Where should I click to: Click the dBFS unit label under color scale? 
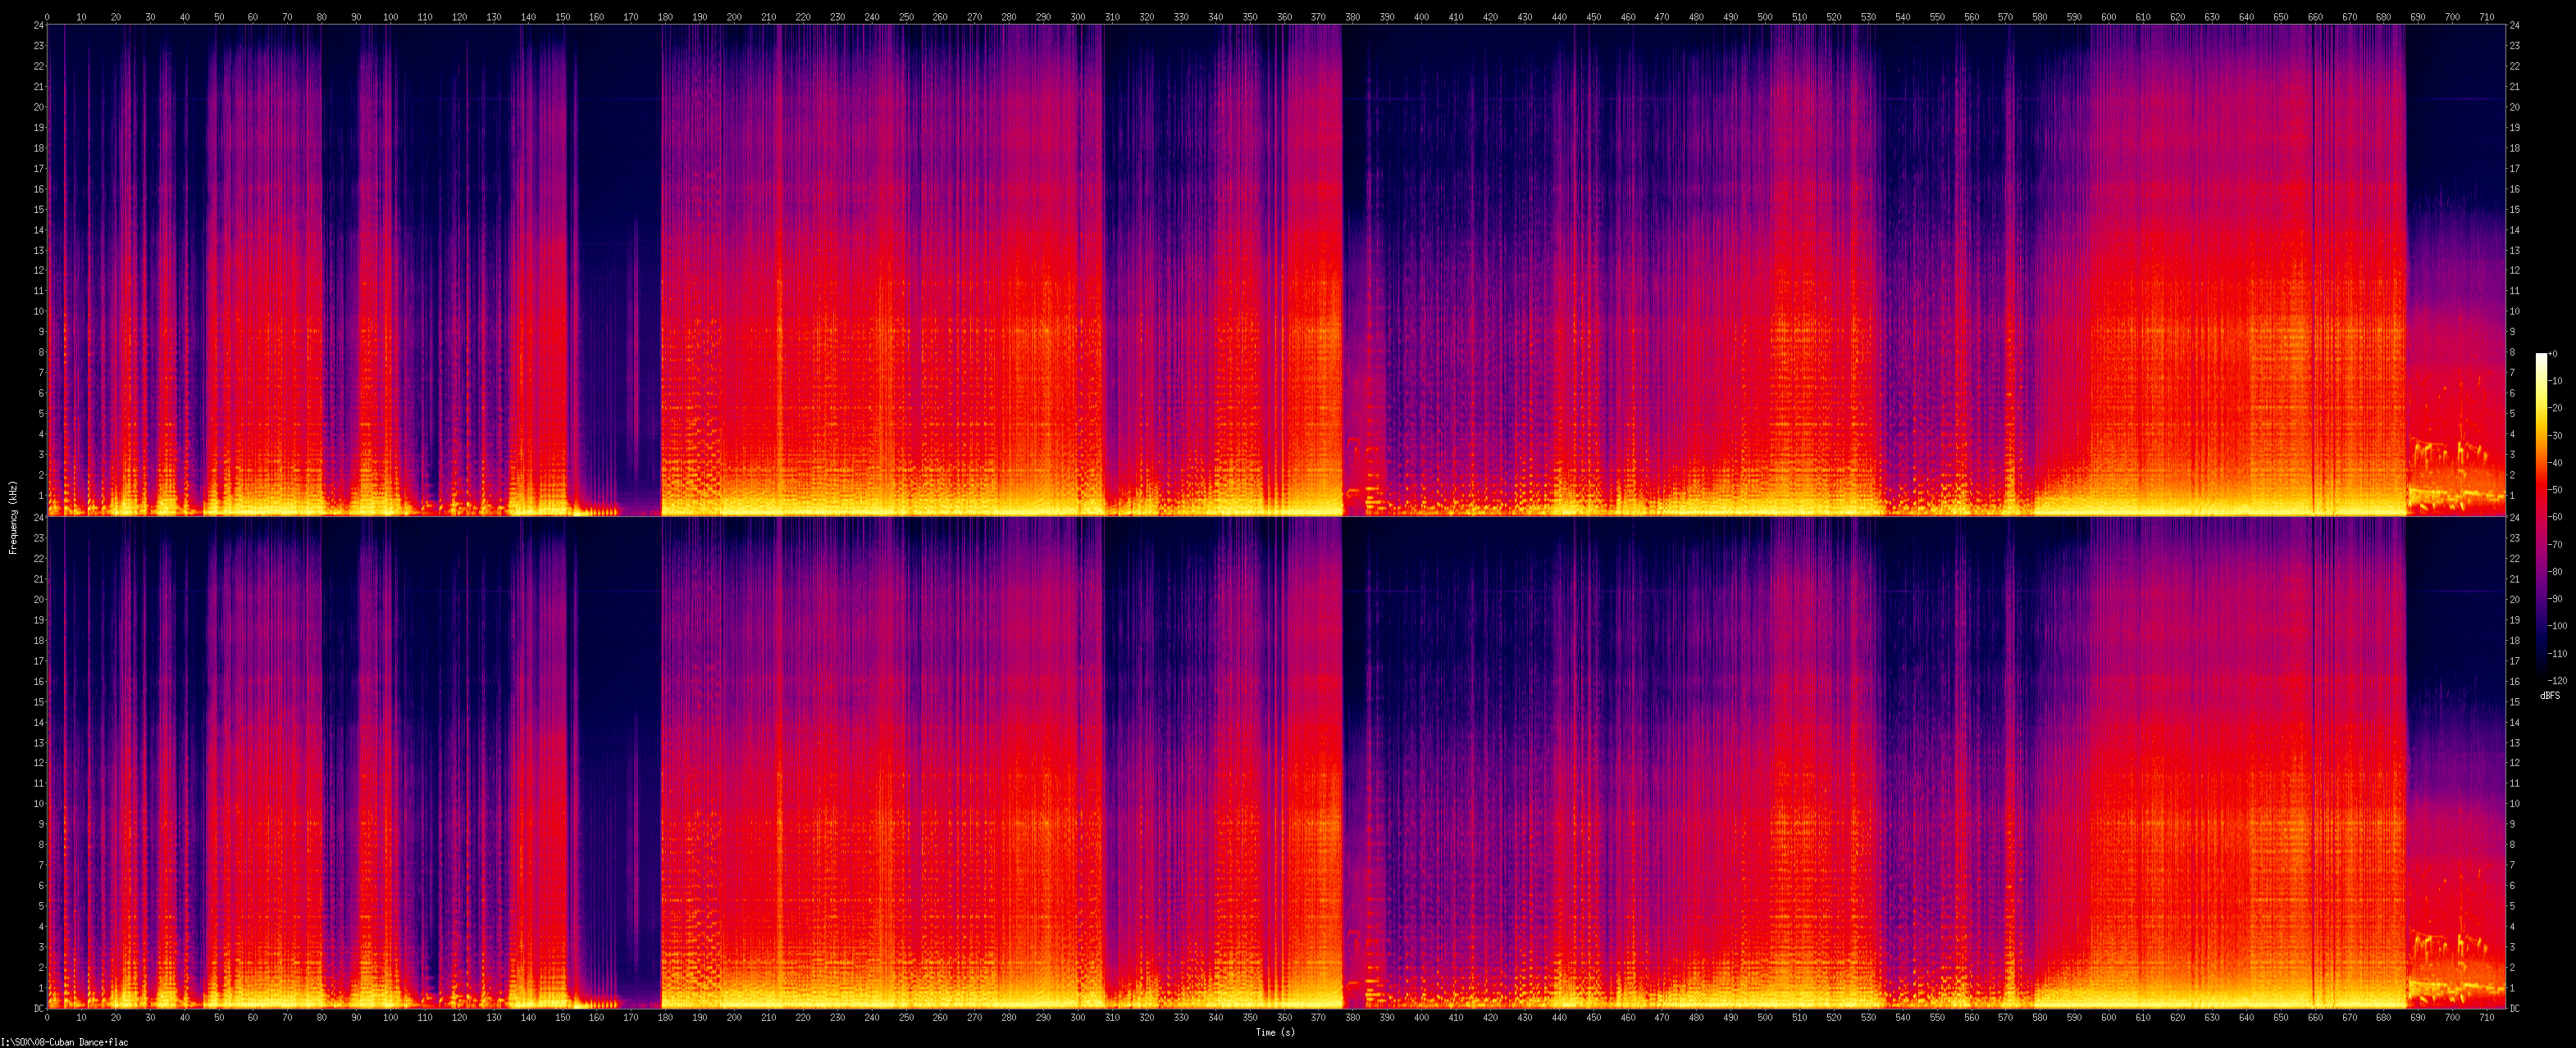(2550, 694)
